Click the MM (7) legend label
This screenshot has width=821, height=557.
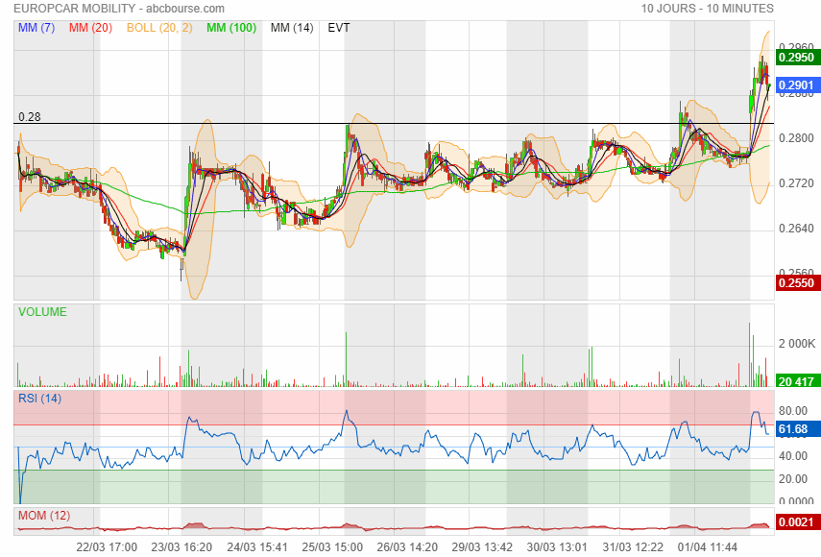36,28
